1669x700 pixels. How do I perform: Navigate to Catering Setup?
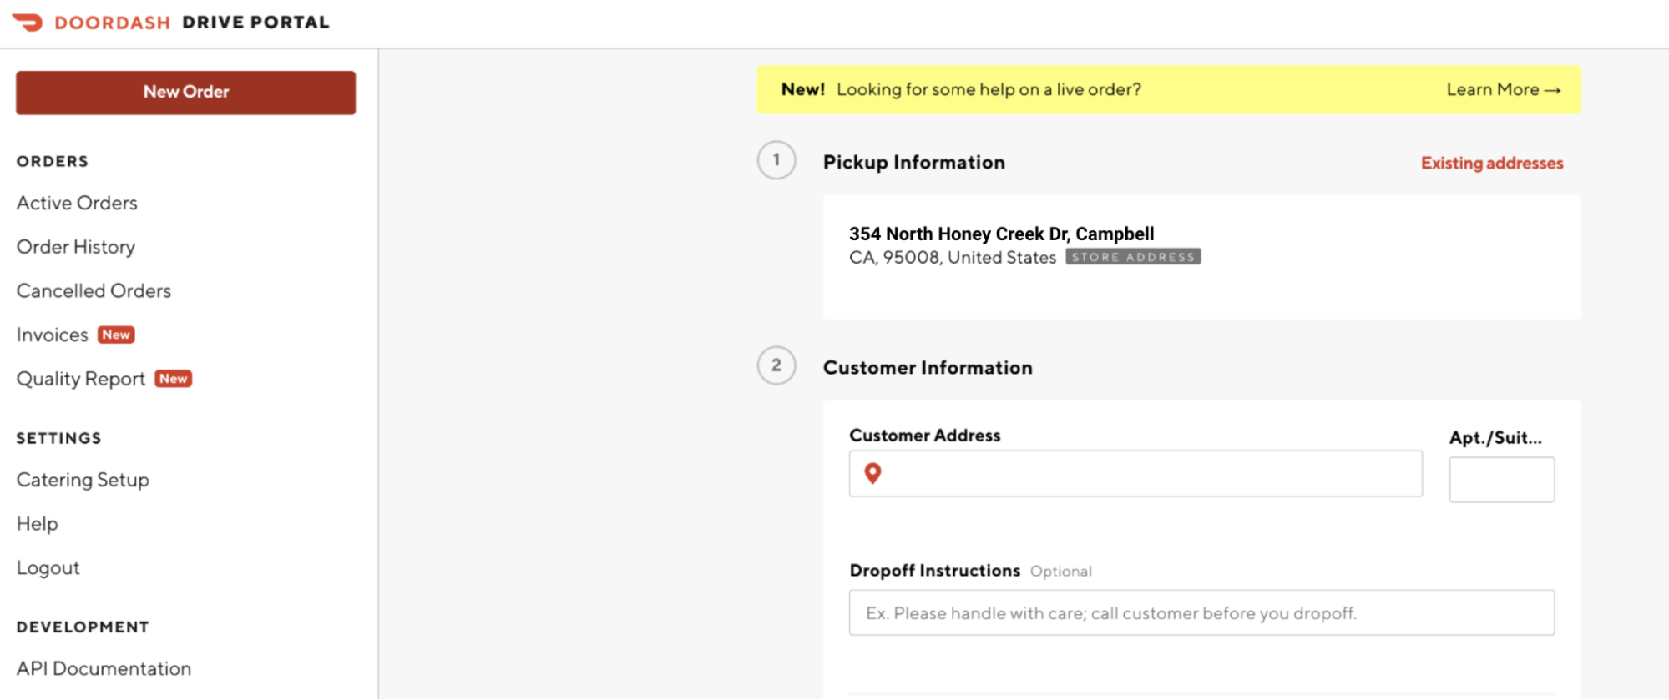click(83, 480)
